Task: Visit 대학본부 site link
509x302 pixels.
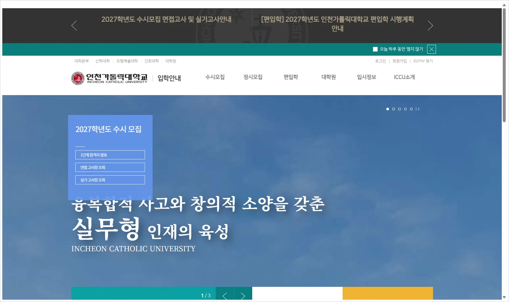Action: tap(82, 61)
